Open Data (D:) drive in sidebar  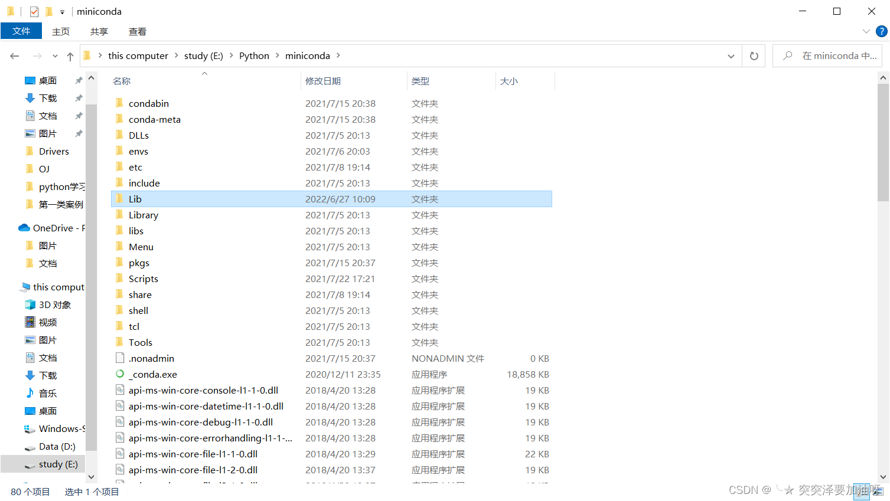[x=57, y=447]
